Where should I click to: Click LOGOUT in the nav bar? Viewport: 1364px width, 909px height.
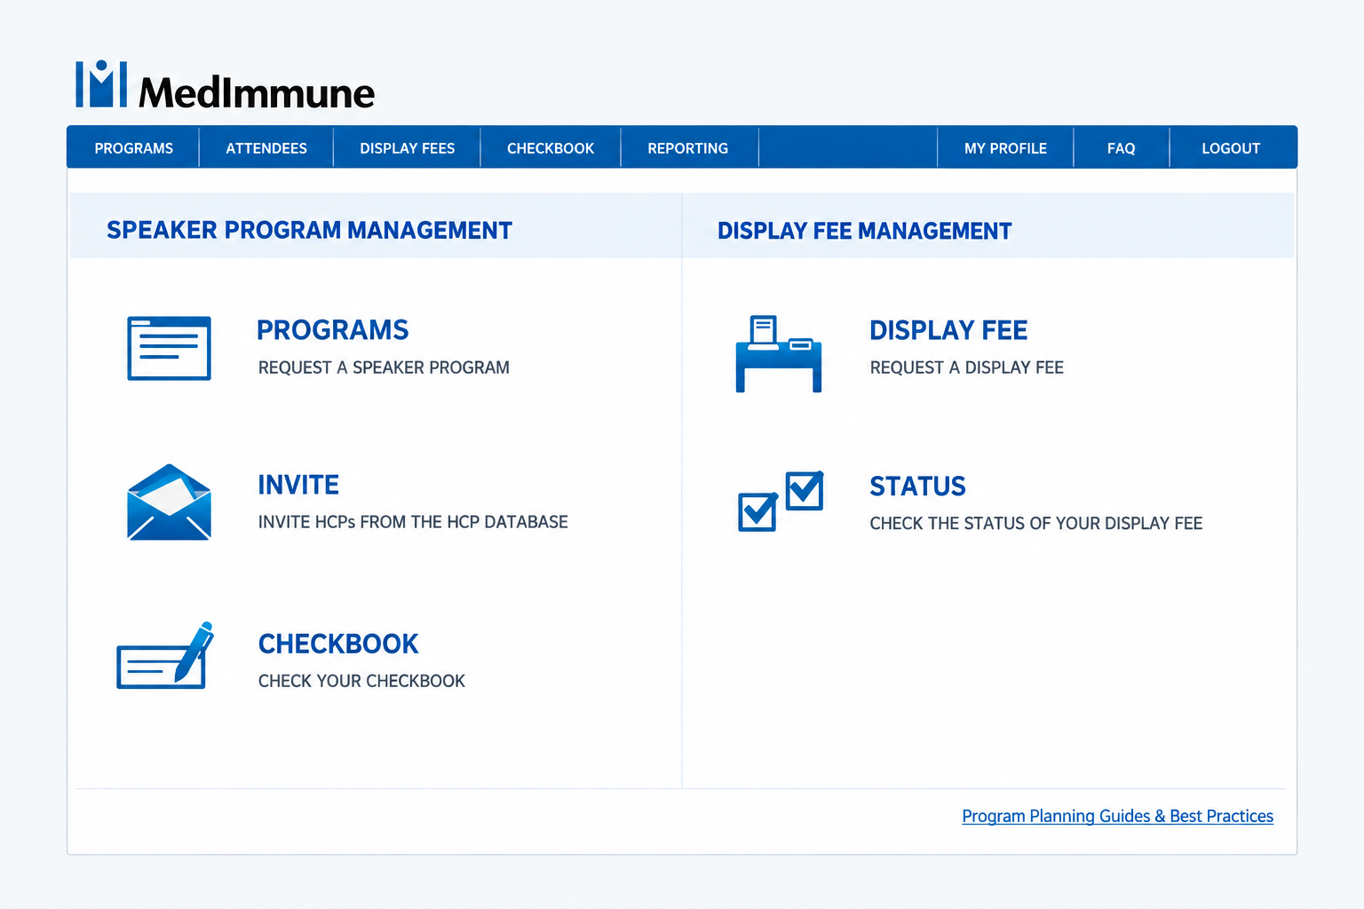(x=1231, y=148)
